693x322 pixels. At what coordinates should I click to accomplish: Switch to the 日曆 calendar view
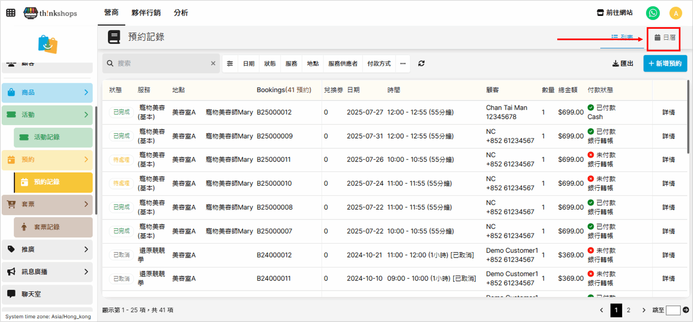click(x=665, y=37)
